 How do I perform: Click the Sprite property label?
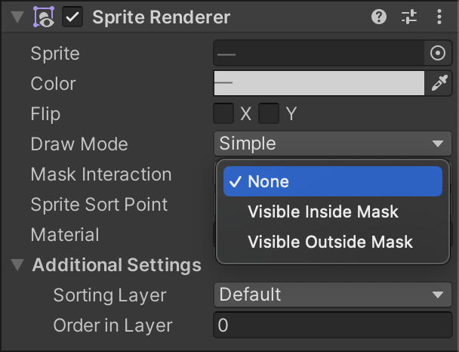(55, 54)
